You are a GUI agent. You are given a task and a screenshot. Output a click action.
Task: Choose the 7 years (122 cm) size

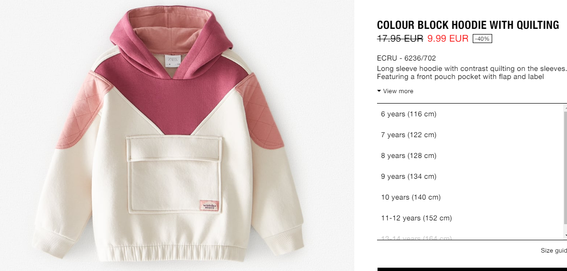(470, 135)
